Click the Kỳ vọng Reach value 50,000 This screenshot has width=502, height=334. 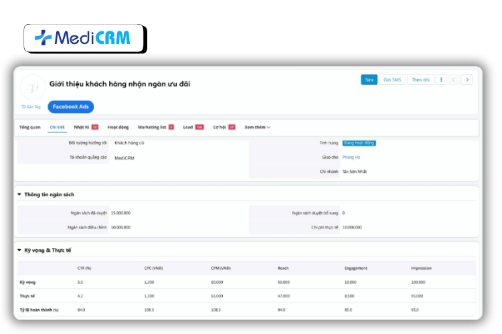pyautogui.click(x=284, y=282)
